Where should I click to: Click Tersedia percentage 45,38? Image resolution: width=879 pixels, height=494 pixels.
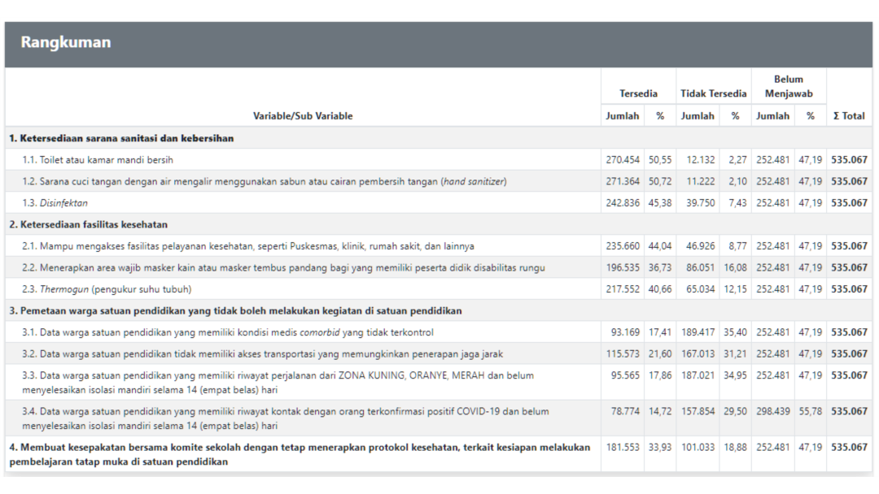660,203
